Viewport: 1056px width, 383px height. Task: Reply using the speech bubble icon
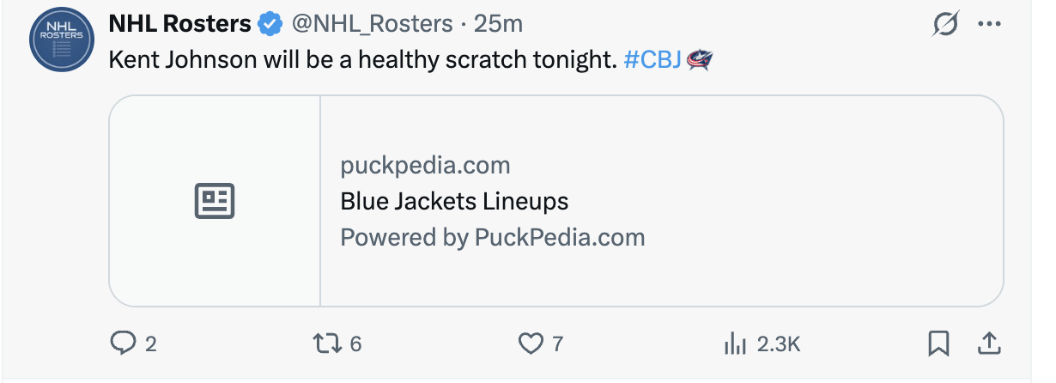point(123,344)
